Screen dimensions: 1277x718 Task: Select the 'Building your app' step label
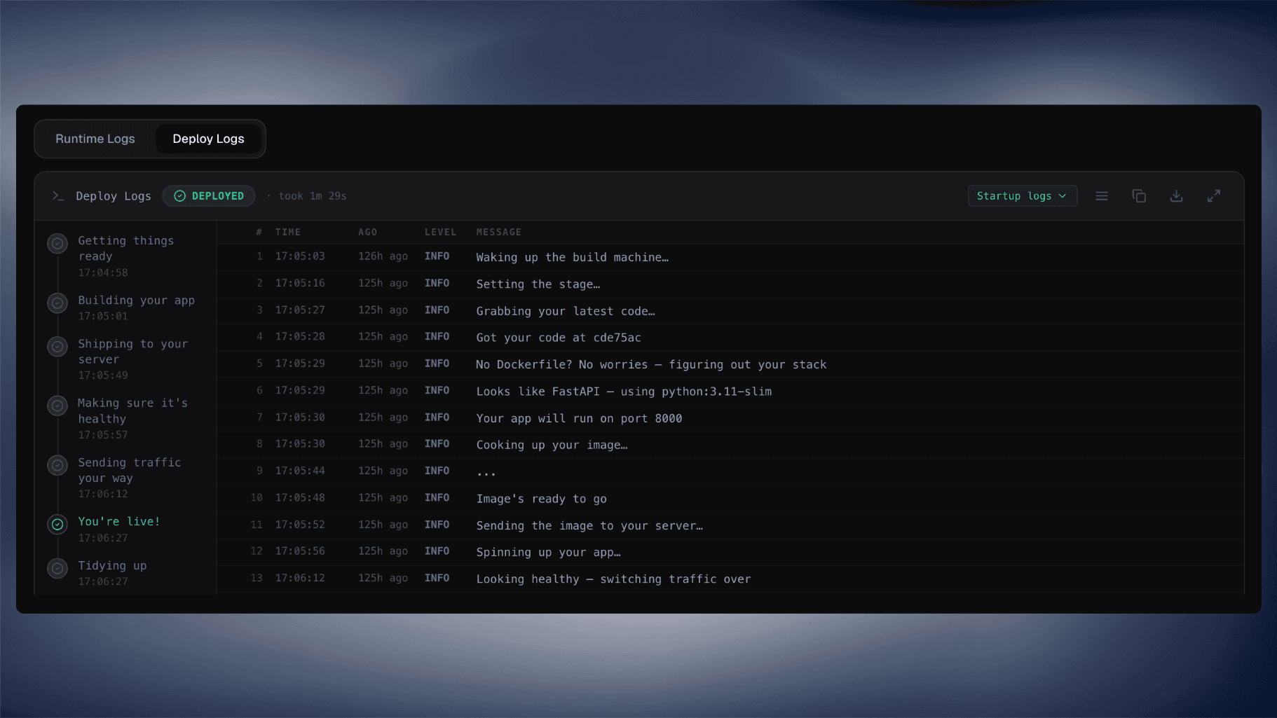point(137,300)
